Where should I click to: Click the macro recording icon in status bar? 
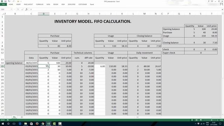click(x=8, y=120)
